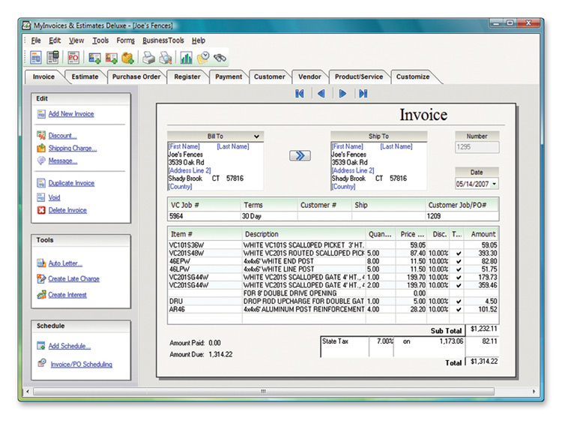Select item cell VC101S36W
The image size is (562, 424).
(x=205, y=245)
